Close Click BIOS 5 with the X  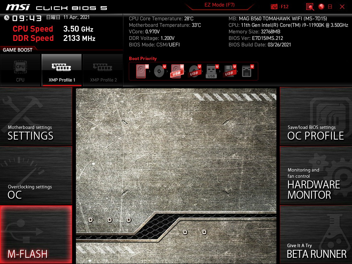click(x=342, y=7)
